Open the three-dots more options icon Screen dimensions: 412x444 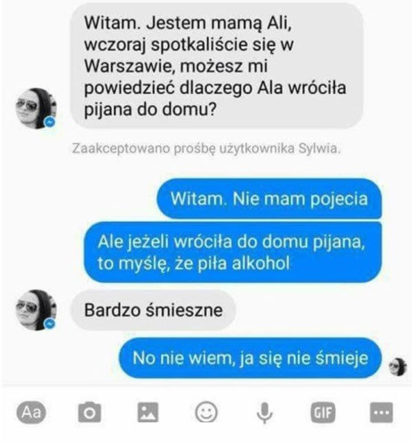pos(381,412)
